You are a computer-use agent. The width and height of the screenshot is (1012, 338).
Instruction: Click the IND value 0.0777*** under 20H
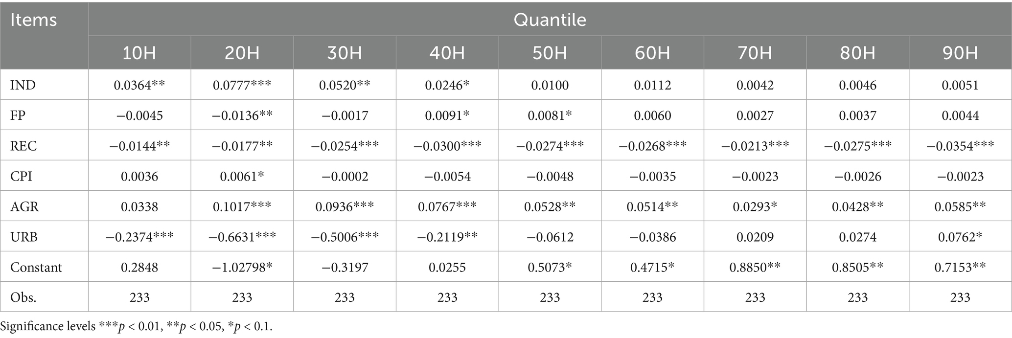(x=242, y=85)
